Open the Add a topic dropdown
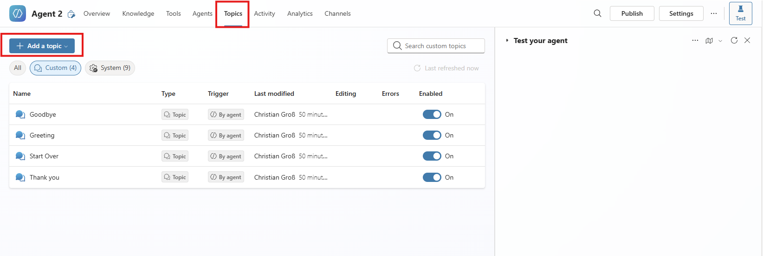Image resolution: width=763 pixels, height=256 pixels. [42, 46]
